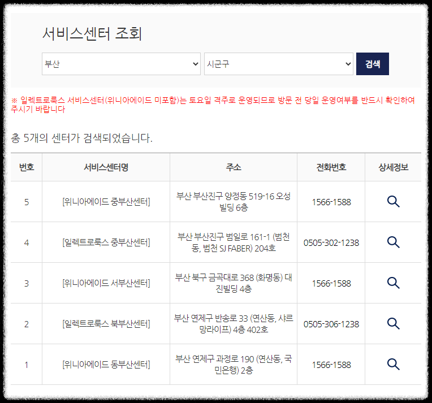Click row number 1 cell
This screenshot has width=432, height=403.
(x=27, y=365)
